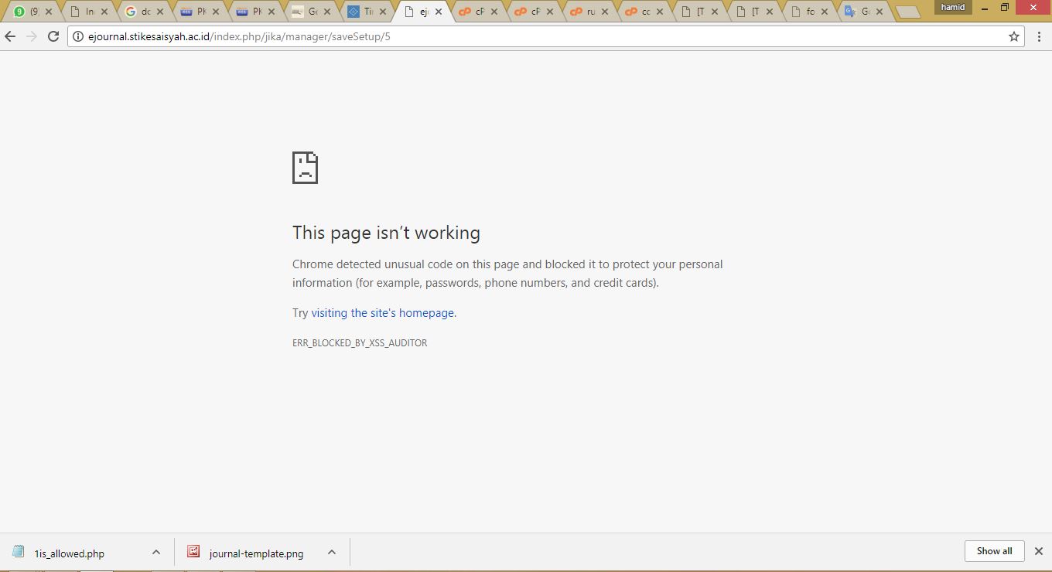Open a new tab
Viewport: 1052px width, 572px height.
coord(907,12)
